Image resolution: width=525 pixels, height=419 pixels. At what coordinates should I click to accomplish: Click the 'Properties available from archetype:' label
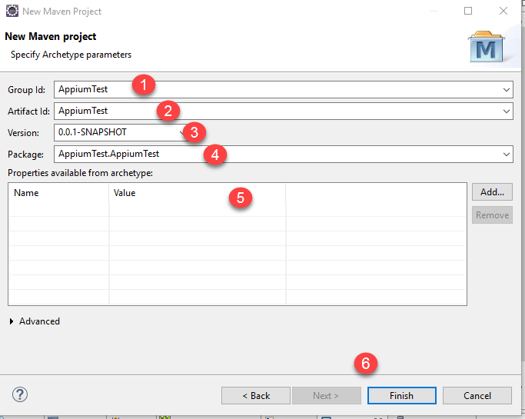click(81, 173)
